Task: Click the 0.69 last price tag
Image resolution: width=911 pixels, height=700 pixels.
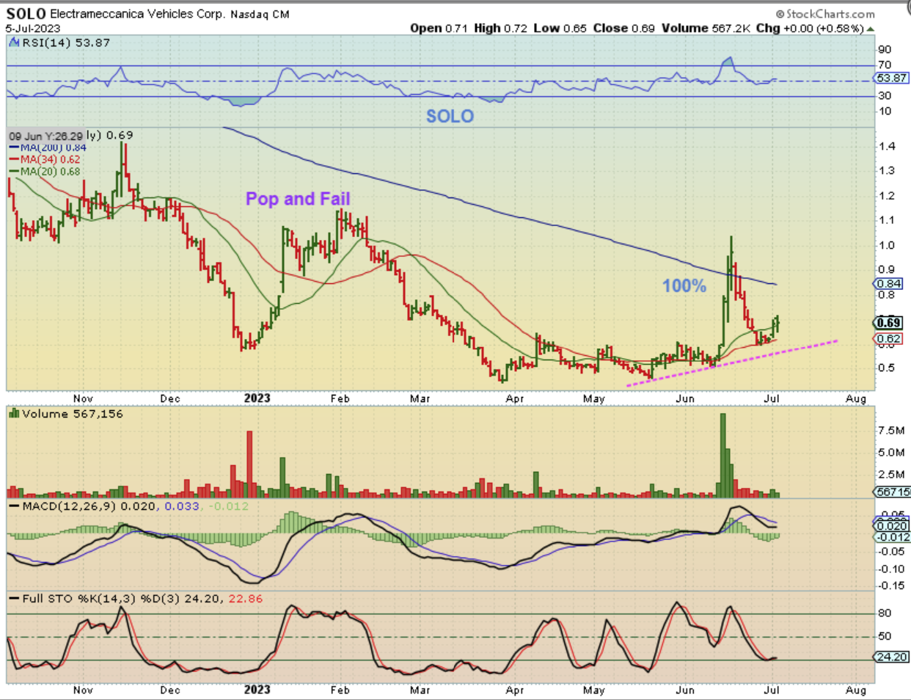Action: pyautogui.click(x=889, y=323)
